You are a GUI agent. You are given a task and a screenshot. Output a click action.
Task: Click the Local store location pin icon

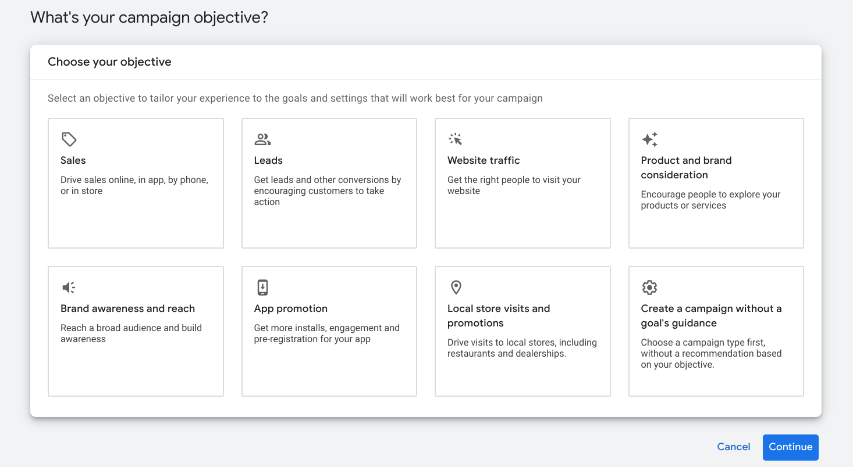pyautogui.click(x=456, y=288)
